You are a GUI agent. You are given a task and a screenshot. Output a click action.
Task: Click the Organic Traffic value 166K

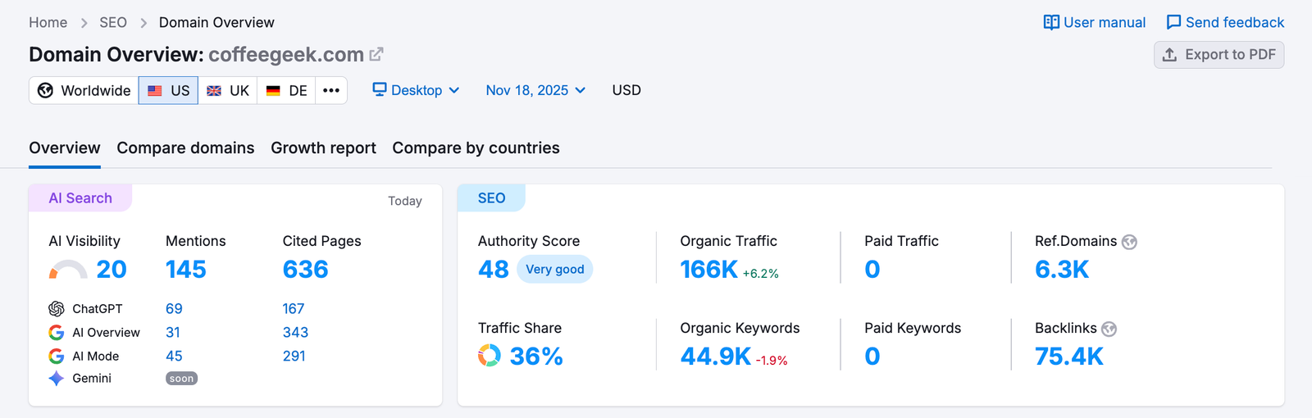click(708, 270)
